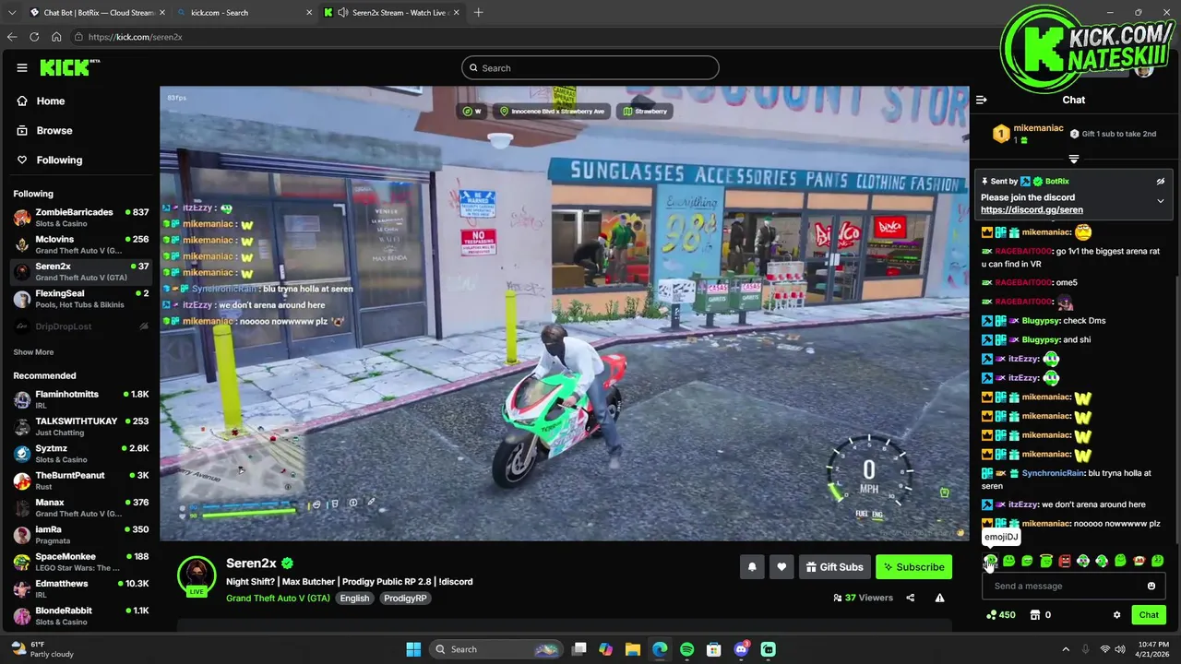Screen dimensions: 1181x664
Task: Click the channel points 450 balance
Action: pos(1001,615)
